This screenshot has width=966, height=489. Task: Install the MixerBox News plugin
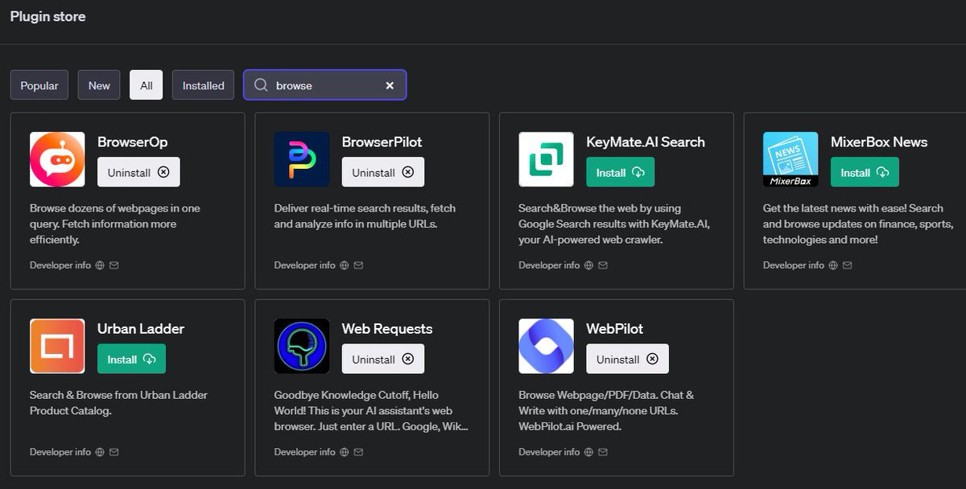pos(865,171)
